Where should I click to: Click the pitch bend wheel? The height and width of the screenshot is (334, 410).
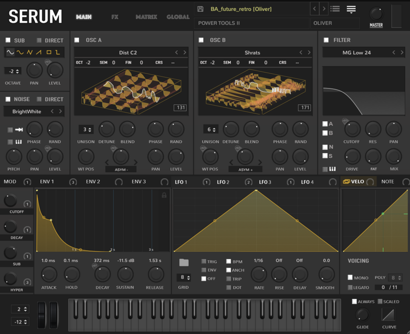pyautogui.click(x=42, y=315)
